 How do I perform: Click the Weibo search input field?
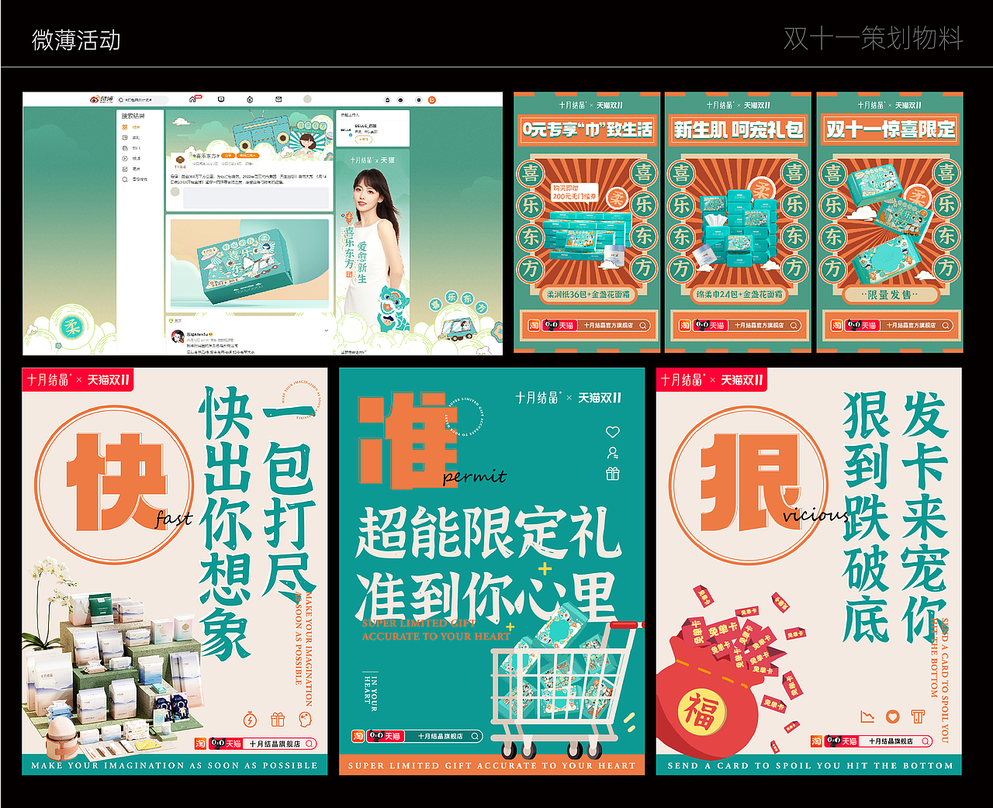(144, 99)
